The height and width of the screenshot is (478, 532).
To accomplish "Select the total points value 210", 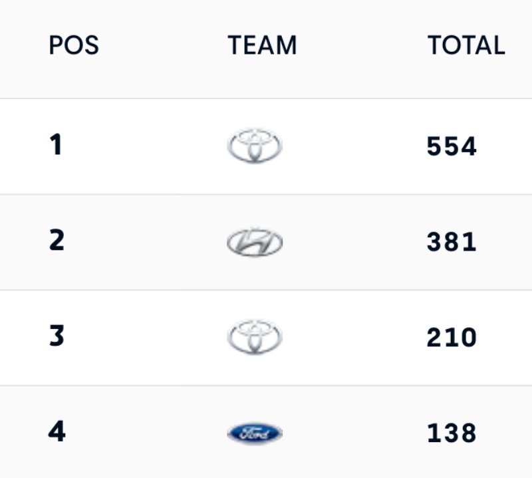I will 452,338.
